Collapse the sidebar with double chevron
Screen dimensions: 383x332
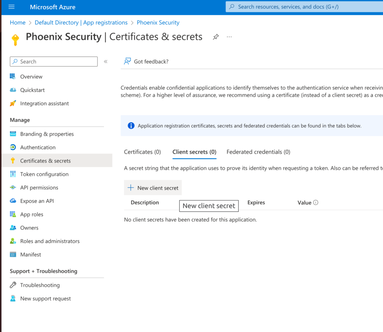105,62
